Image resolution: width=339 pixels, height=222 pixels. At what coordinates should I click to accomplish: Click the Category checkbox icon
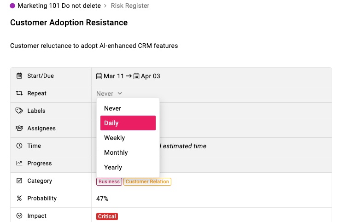[x=19, y=181]
